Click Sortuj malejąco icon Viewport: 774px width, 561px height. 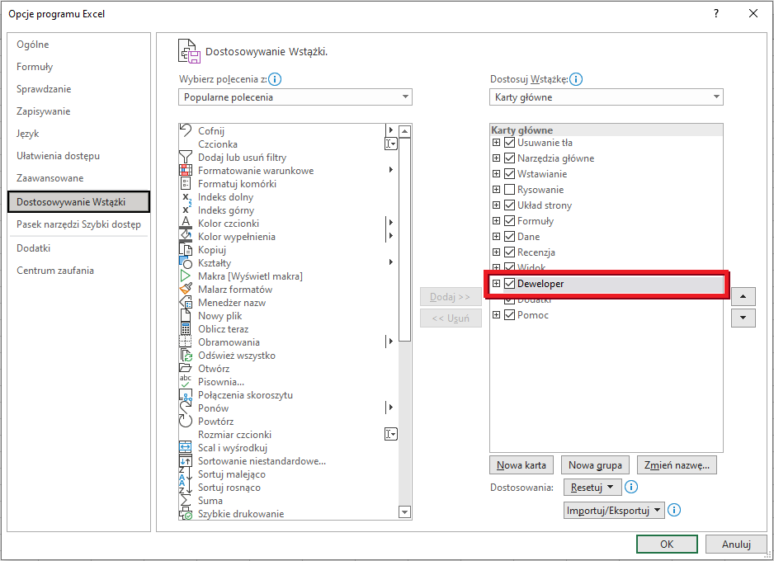[185, 474]
